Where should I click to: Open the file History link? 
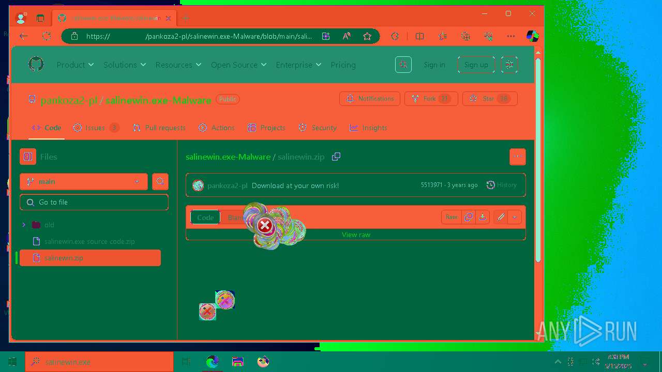coord(501,185)
